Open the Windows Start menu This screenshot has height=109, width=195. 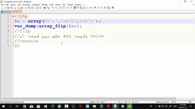pyautogui.click(x=3, y=106)
